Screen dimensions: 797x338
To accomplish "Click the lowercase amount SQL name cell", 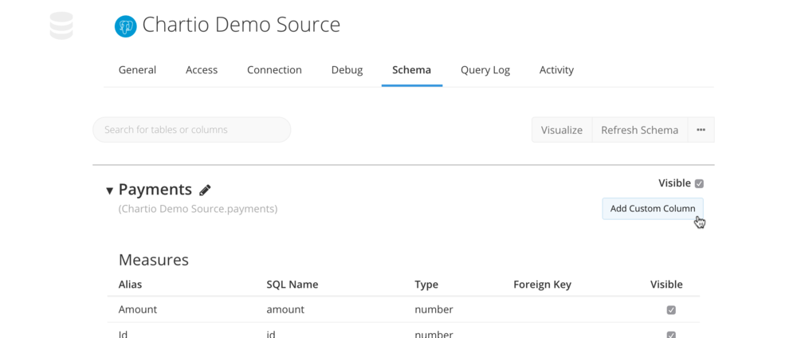I will (285, 309).
